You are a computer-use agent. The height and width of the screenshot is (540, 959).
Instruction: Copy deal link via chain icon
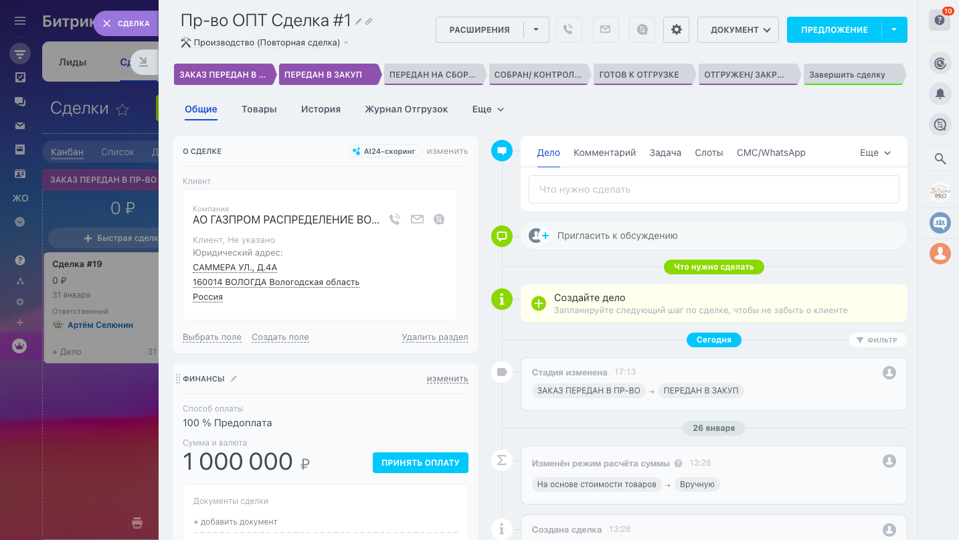tap(369, 21)
